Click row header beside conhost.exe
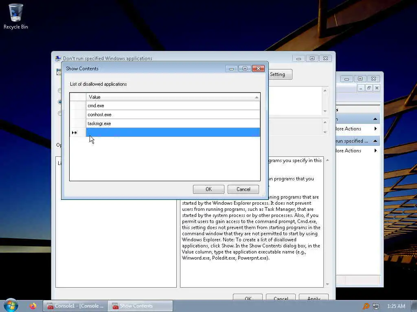The height and width of the screenshot is (312, 417). [78, 115]
